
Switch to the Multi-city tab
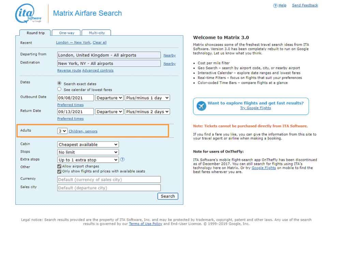pyautogui.click(x=97, y=33)
